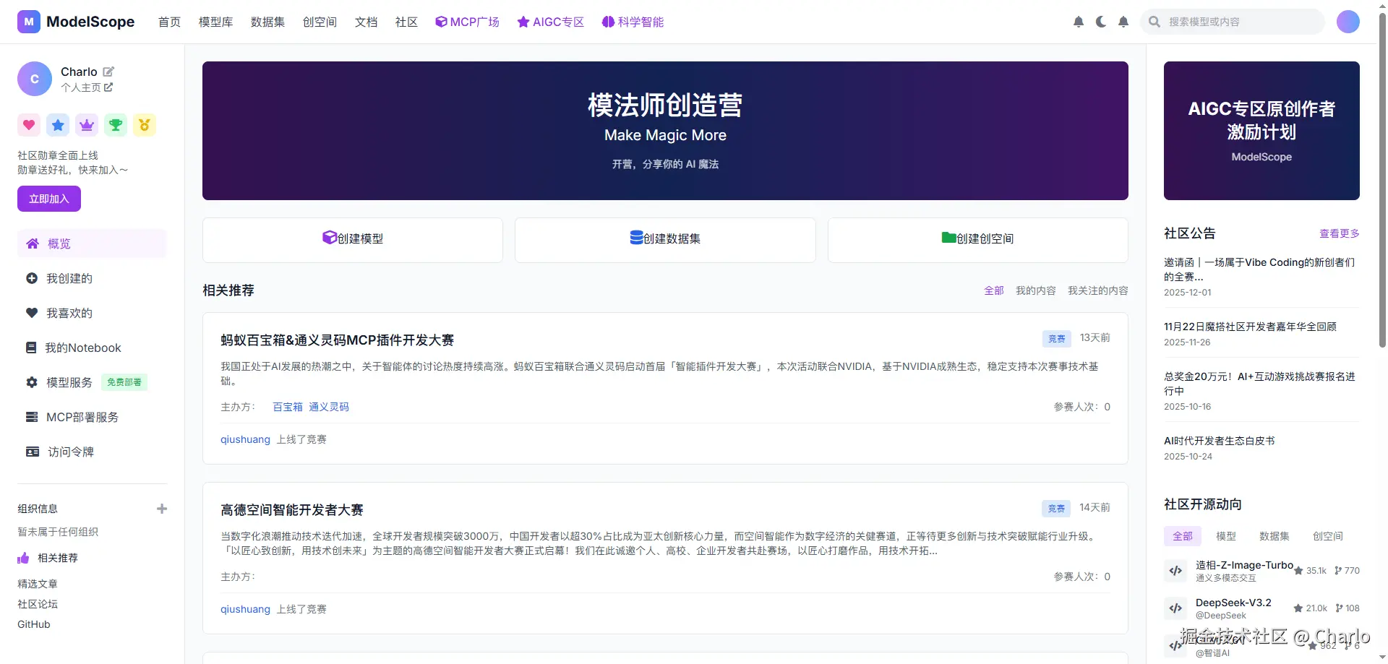The image size is (1388, 664).
Task: Click the 创建创空间 button
Action: pyautogui.click(x=978, y=240)
